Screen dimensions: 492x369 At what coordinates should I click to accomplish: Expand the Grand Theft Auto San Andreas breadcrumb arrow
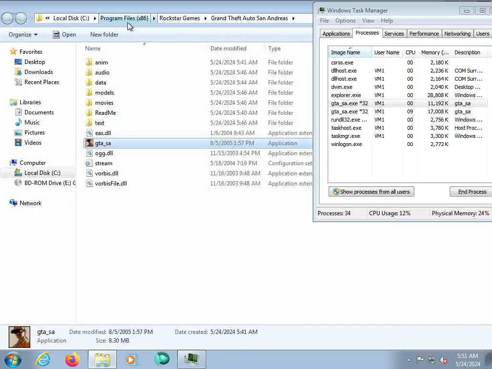(294, 18)
